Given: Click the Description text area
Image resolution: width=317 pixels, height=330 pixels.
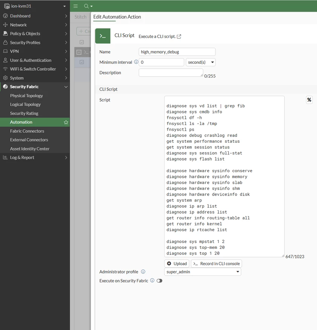Looking at the screenshot, I should click(x=171, y=72).
